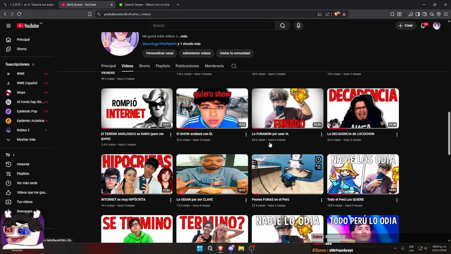Open a new browser tab
The image size is (451, 254).
tap(178, 5)
